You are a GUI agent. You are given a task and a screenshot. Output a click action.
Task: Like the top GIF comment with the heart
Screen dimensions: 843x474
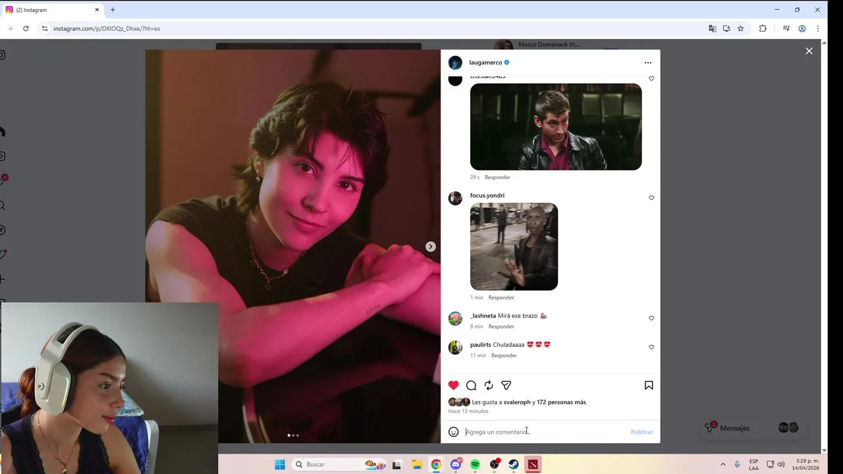tap(651, 78)
